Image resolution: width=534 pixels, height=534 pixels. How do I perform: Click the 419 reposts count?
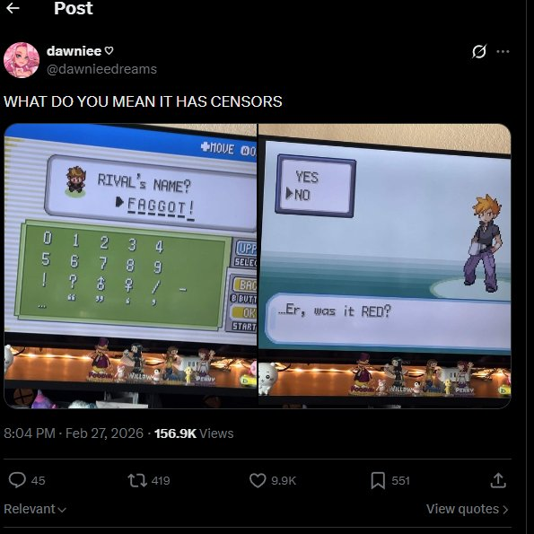[161, 480]
